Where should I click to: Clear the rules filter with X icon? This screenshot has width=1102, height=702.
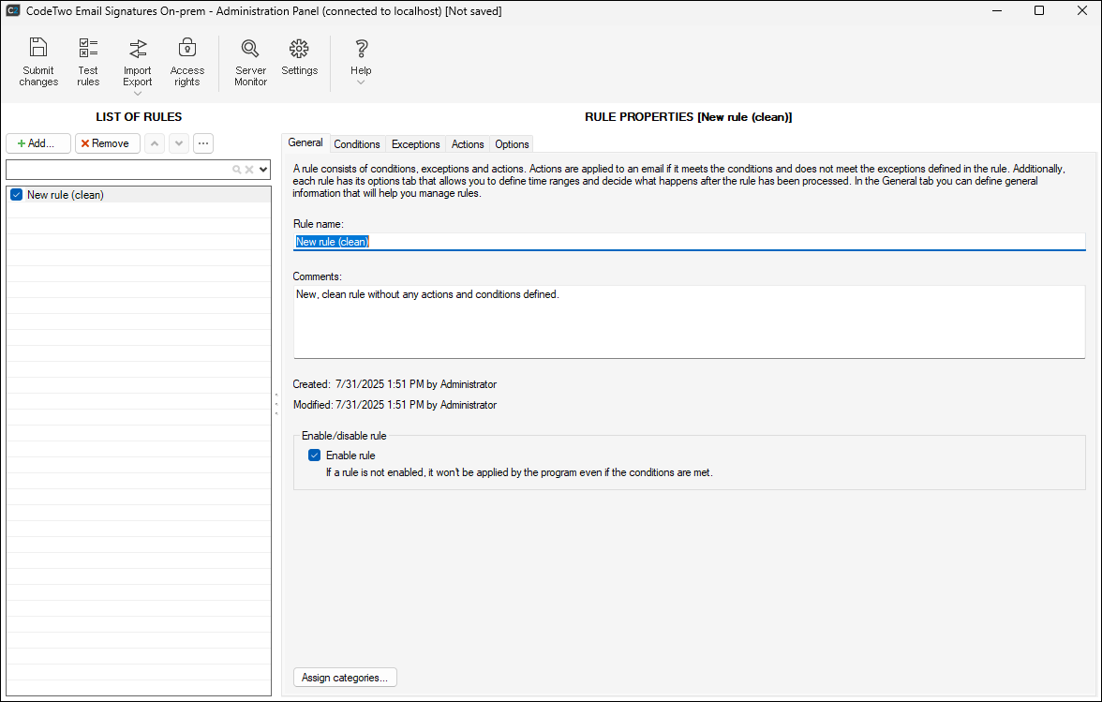pos(249,170)
